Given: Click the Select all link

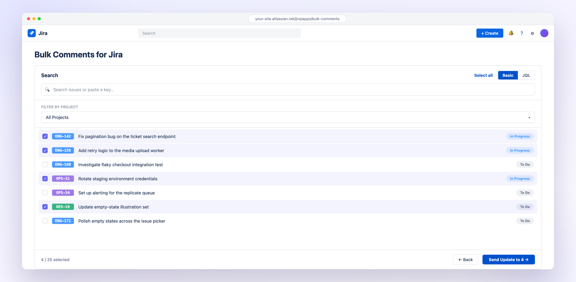Looking at the screenshot, I should point(483,75).
